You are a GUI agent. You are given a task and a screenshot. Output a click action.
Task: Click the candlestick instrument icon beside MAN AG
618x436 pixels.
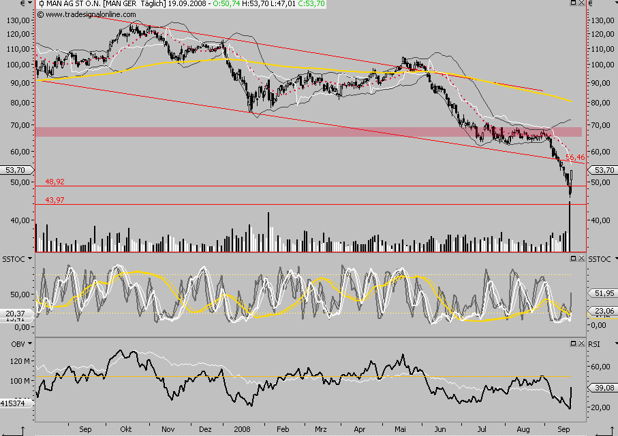42,4
